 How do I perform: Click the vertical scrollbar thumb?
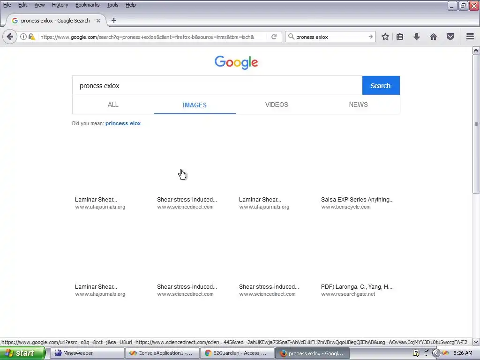click(476, 124)
